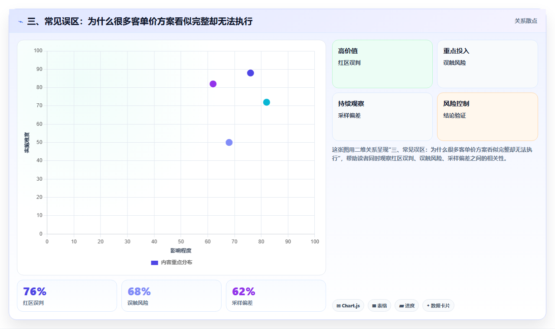Select the 重点投入 quadrant card

point(487,64)
